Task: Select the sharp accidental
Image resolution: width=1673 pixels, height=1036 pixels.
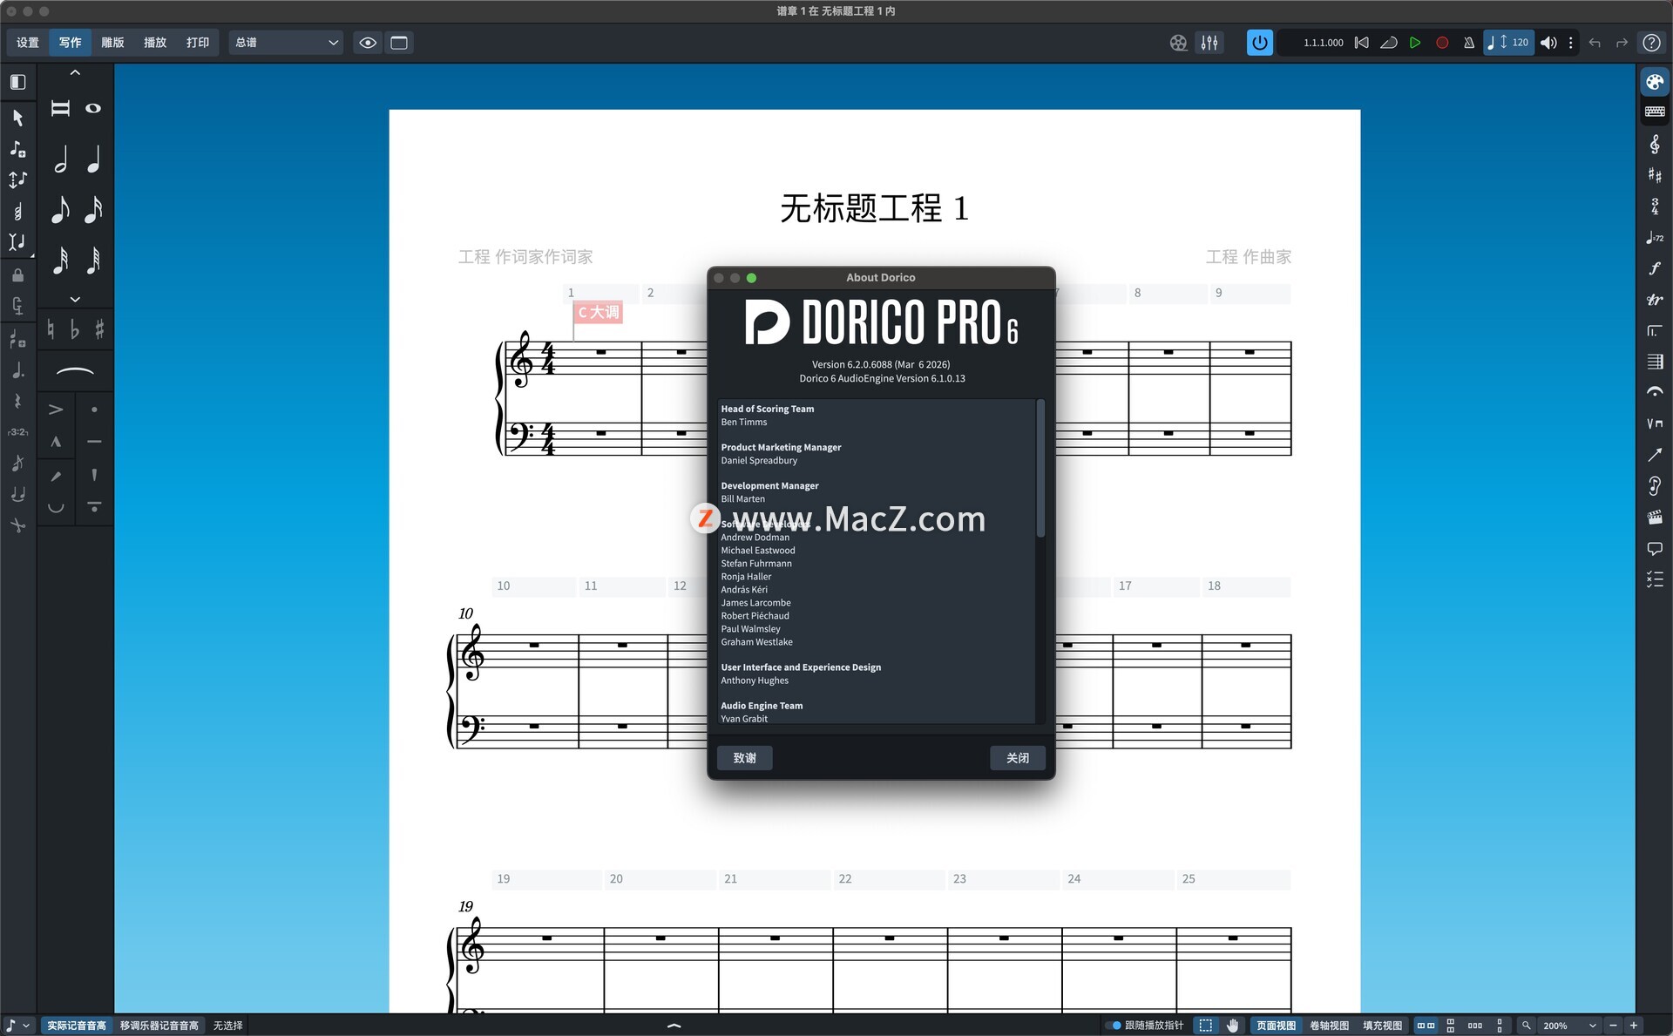Action: pos(99,329)
